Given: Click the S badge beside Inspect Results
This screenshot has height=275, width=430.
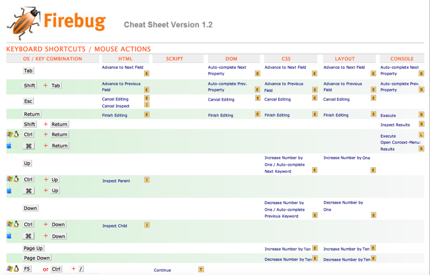Looking at the screenshot, I should point(421,124).
